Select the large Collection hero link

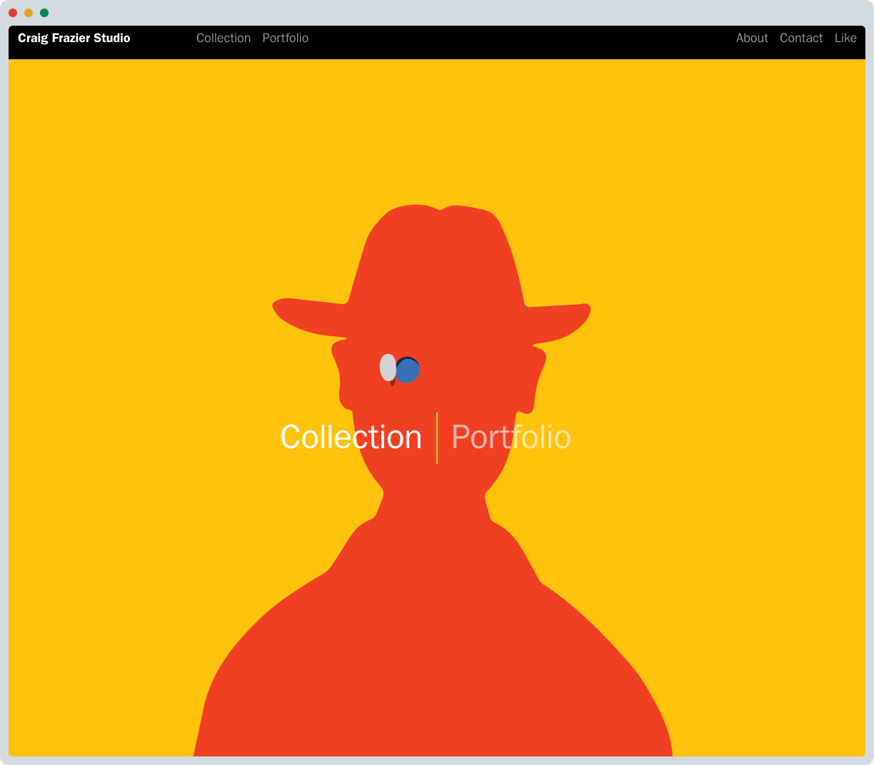tap(351, 437)
